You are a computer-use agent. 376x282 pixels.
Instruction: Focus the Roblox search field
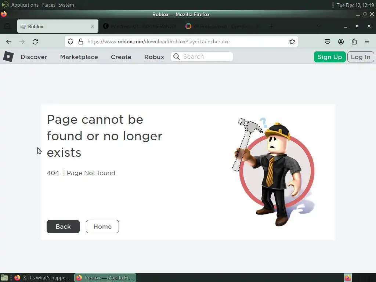202,57
